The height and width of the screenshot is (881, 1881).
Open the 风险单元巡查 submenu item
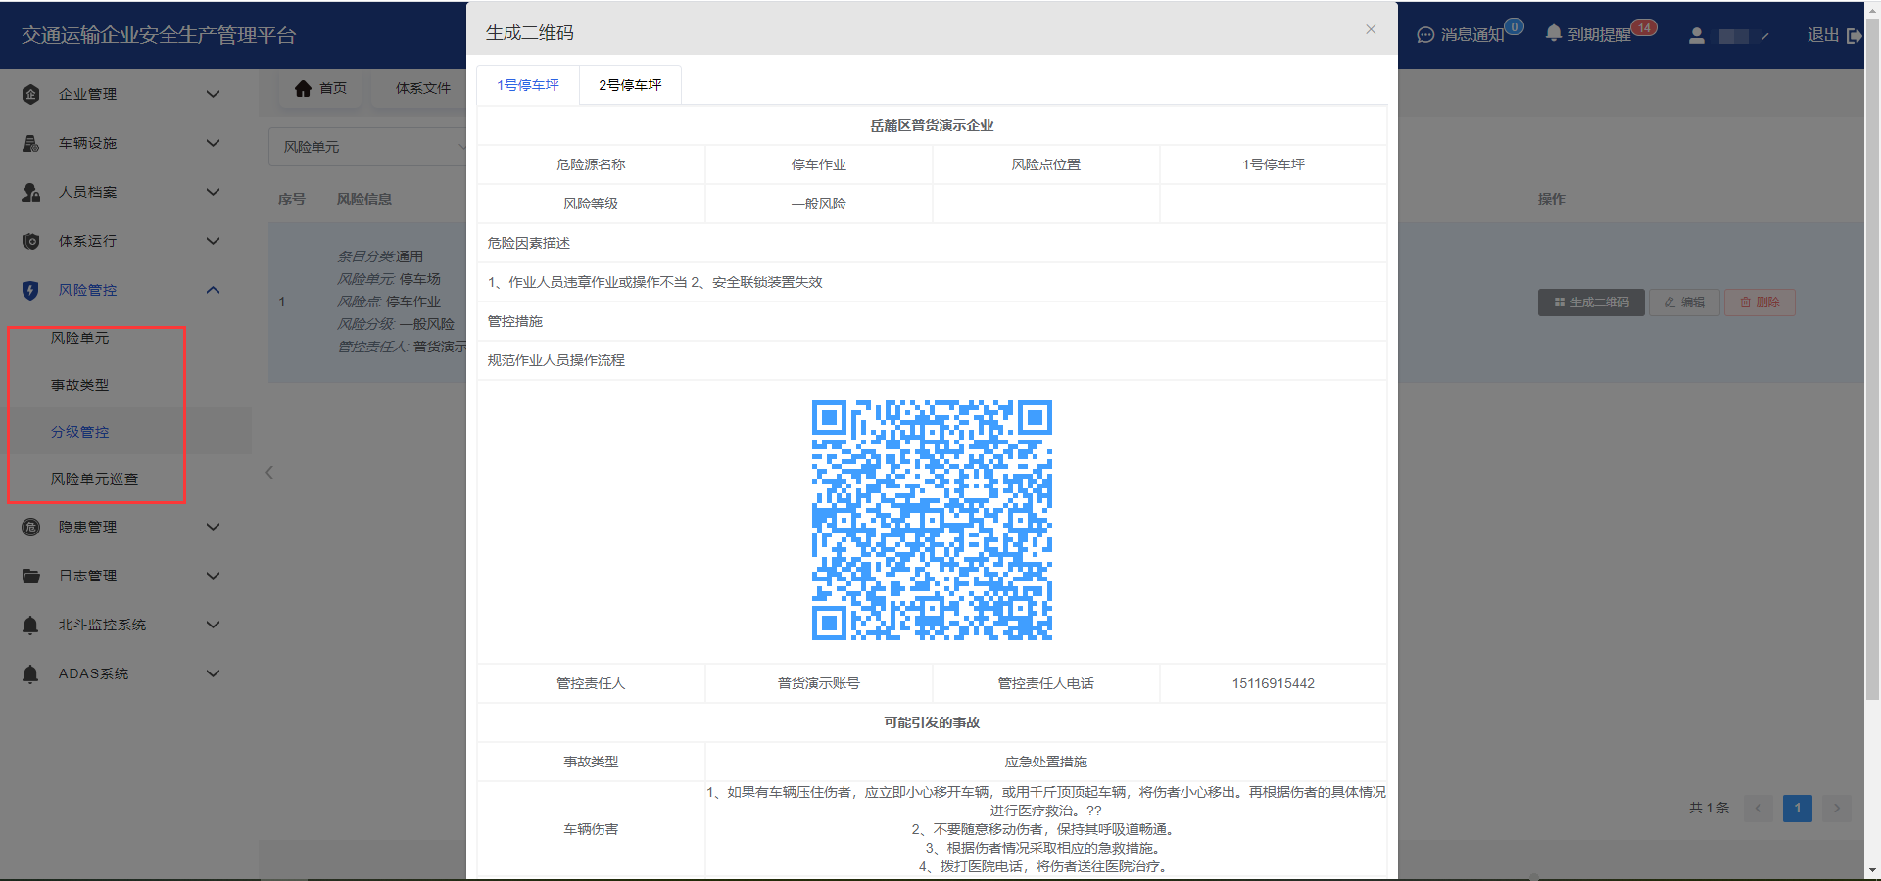tap(94, 479)
